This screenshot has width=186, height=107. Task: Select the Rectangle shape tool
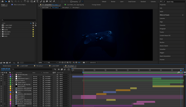coord(32,1)
